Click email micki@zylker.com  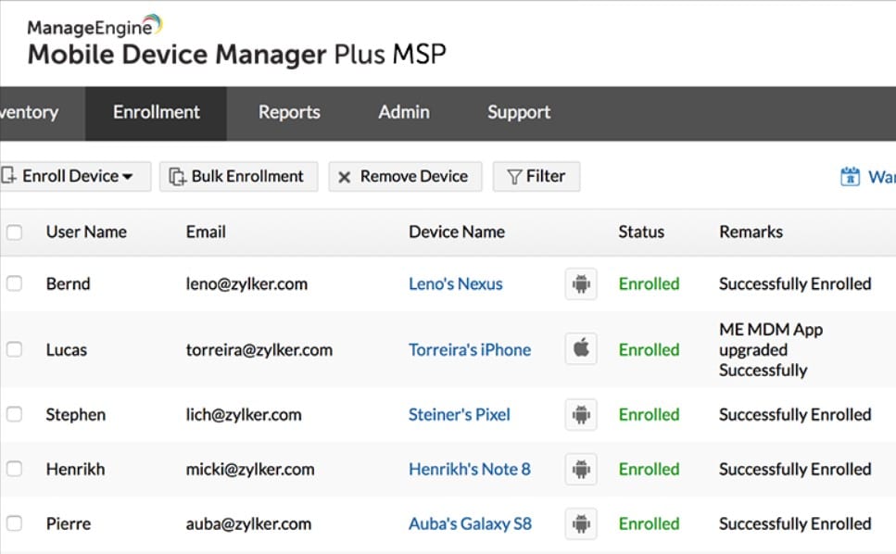click(250, 470)
